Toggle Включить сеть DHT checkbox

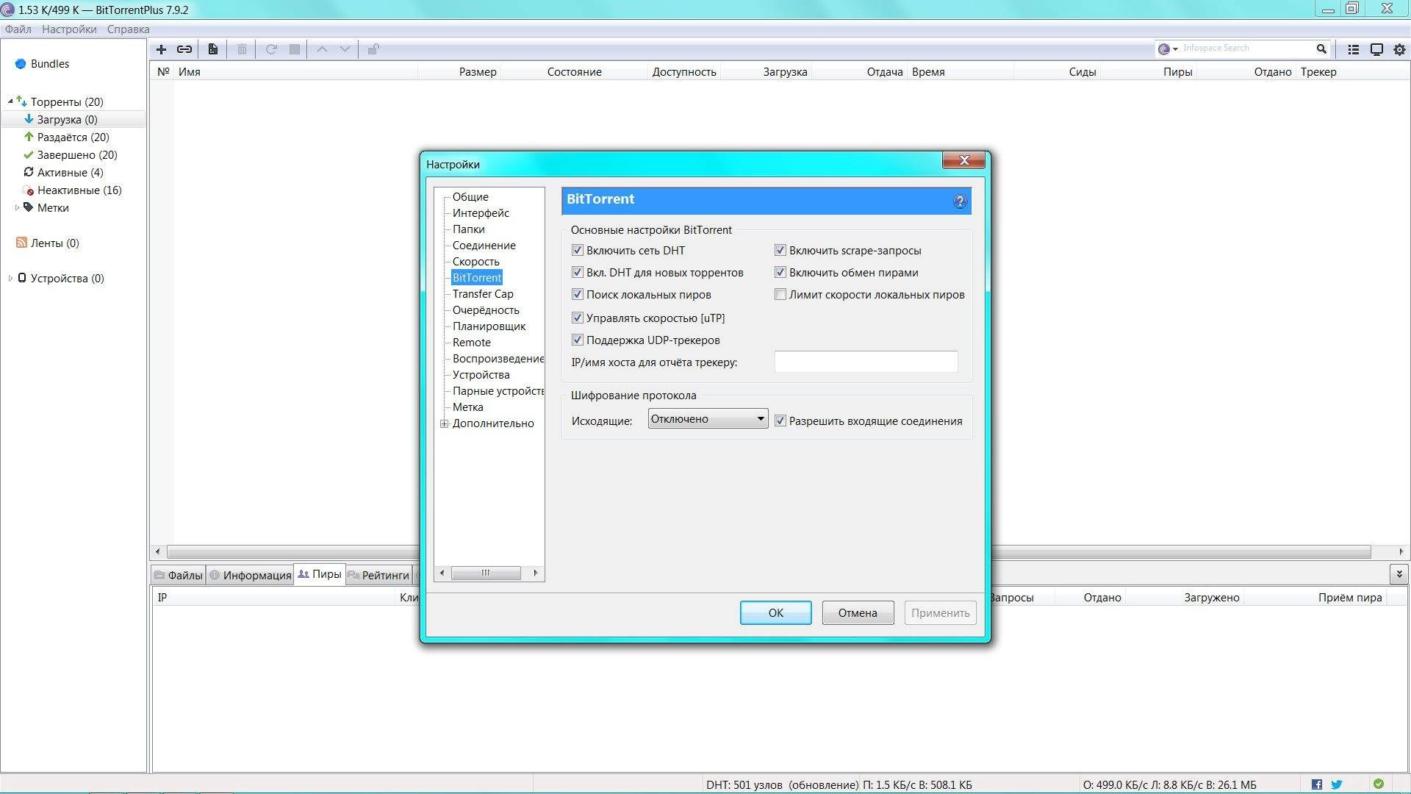[x=578, y=250]
